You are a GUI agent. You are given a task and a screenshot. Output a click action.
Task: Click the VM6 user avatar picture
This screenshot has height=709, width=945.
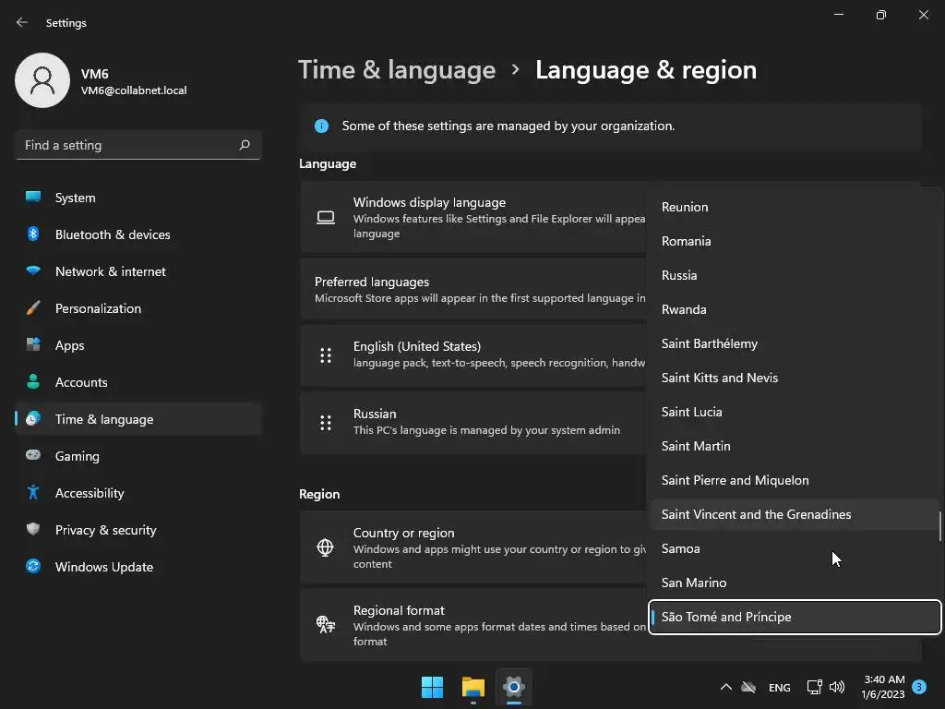pos(42,80)
